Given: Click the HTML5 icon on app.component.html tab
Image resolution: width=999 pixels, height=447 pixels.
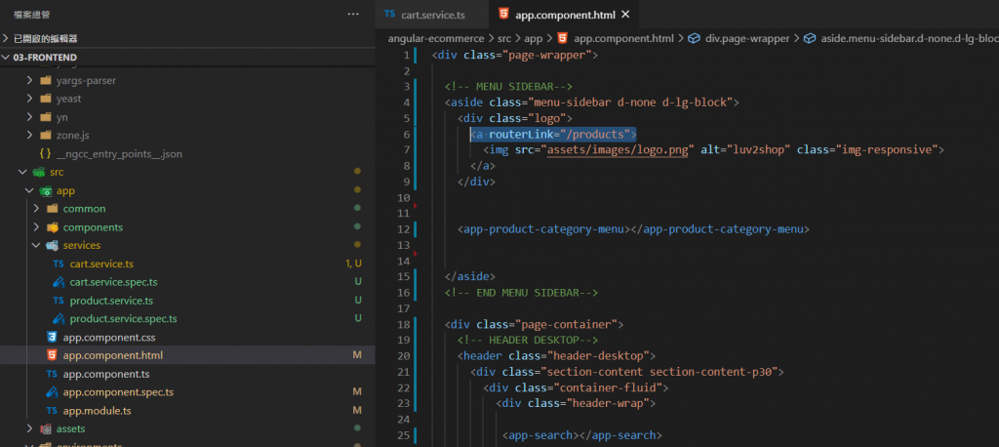Looking at the screenshot, I should pyautogui.click(x=503, y=14).
